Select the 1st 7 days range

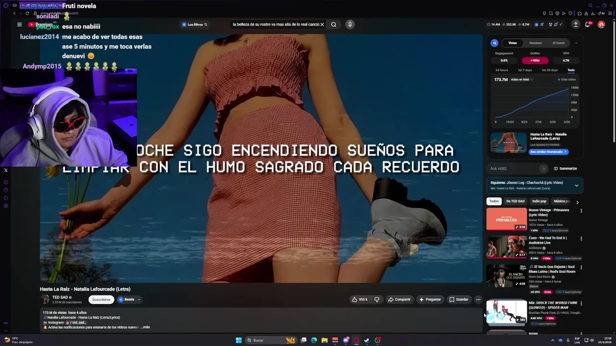click(525, 70)
